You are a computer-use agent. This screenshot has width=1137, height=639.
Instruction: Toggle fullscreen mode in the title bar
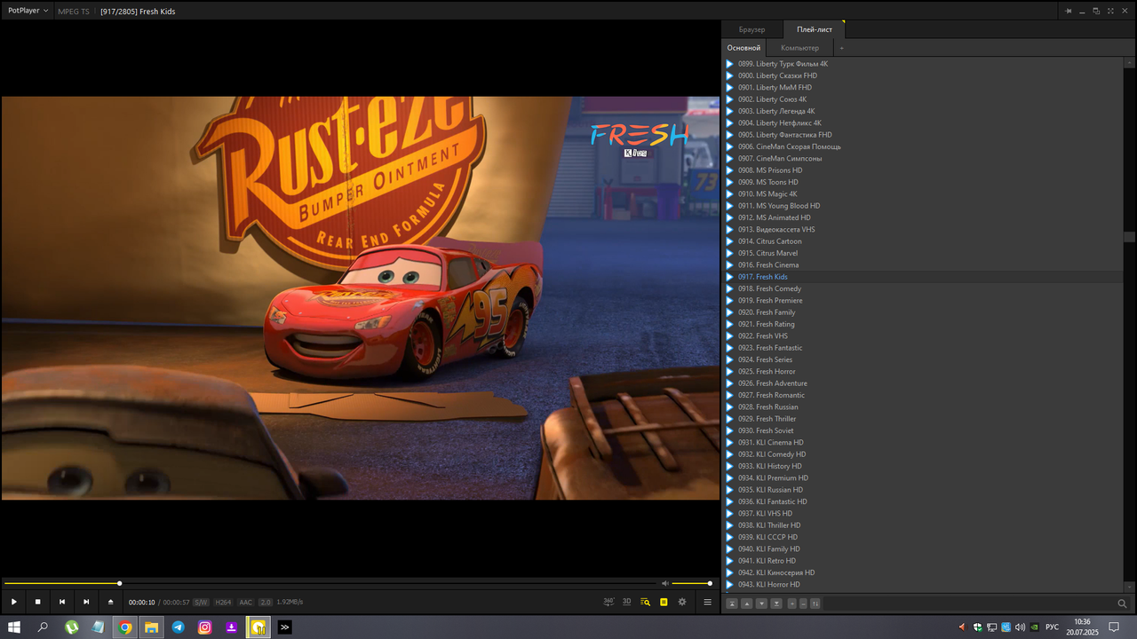(1109, 11)
